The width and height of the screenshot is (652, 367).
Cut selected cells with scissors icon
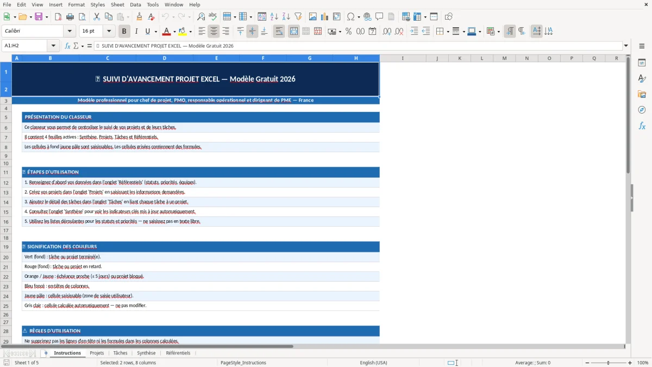pos(96,17)
